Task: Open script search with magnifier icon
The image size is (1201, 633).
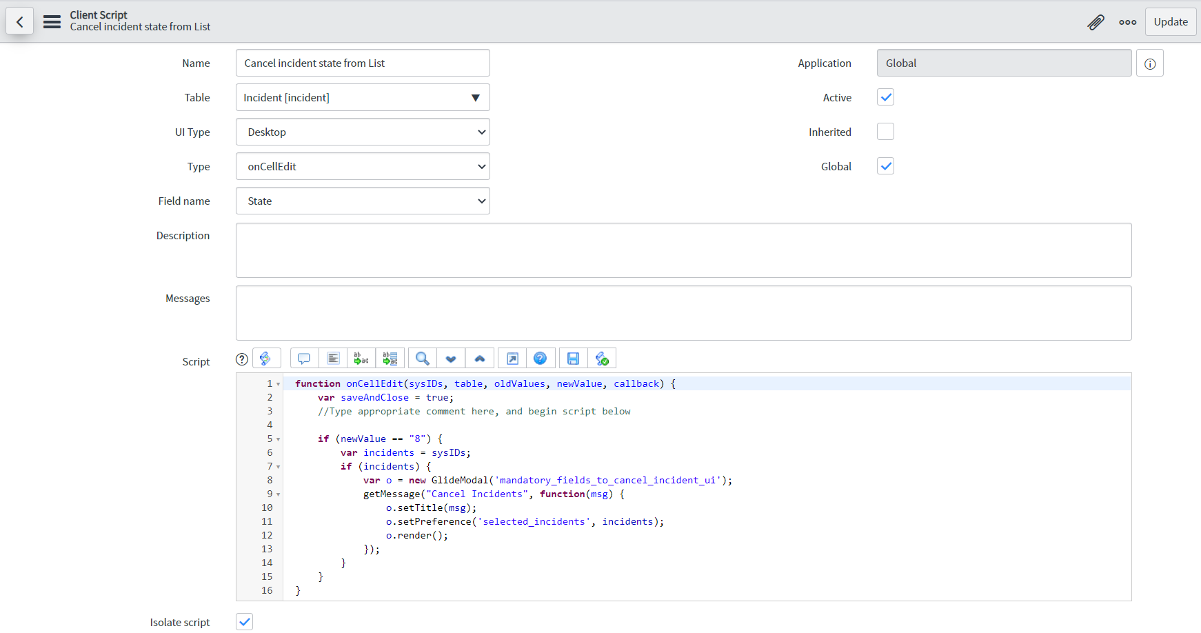Action: pyautogui.click(x=423, y=359)
